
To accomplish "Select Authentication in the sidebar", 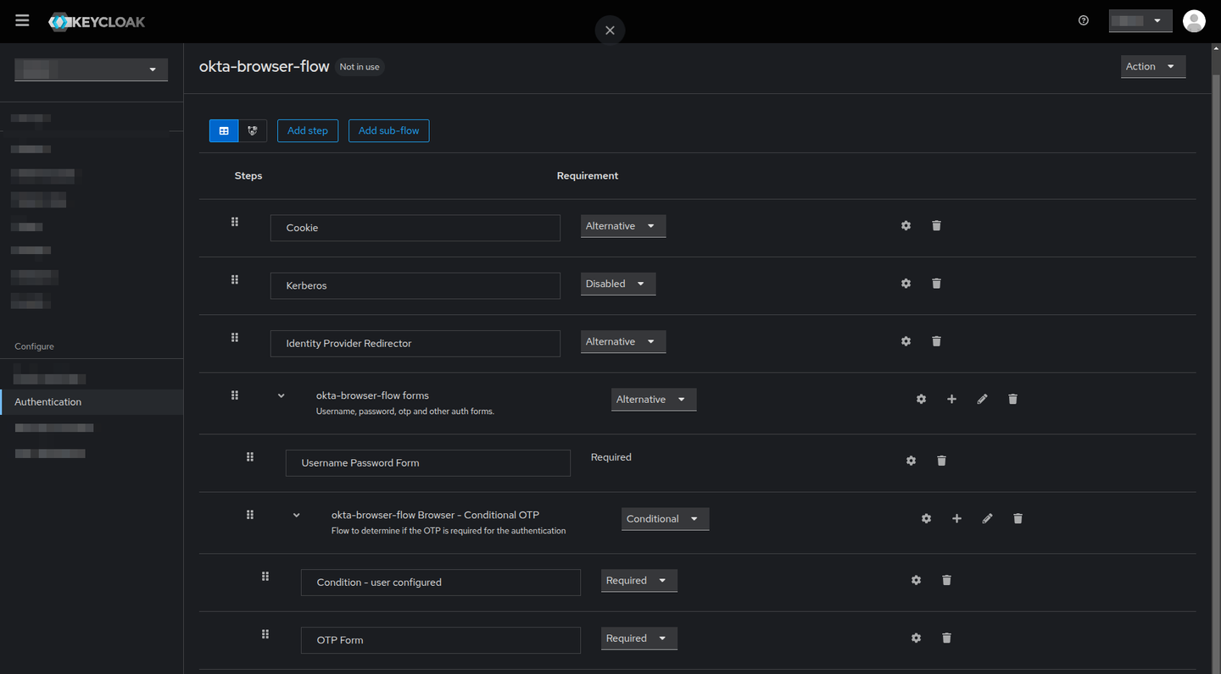I will coord(47,401).
